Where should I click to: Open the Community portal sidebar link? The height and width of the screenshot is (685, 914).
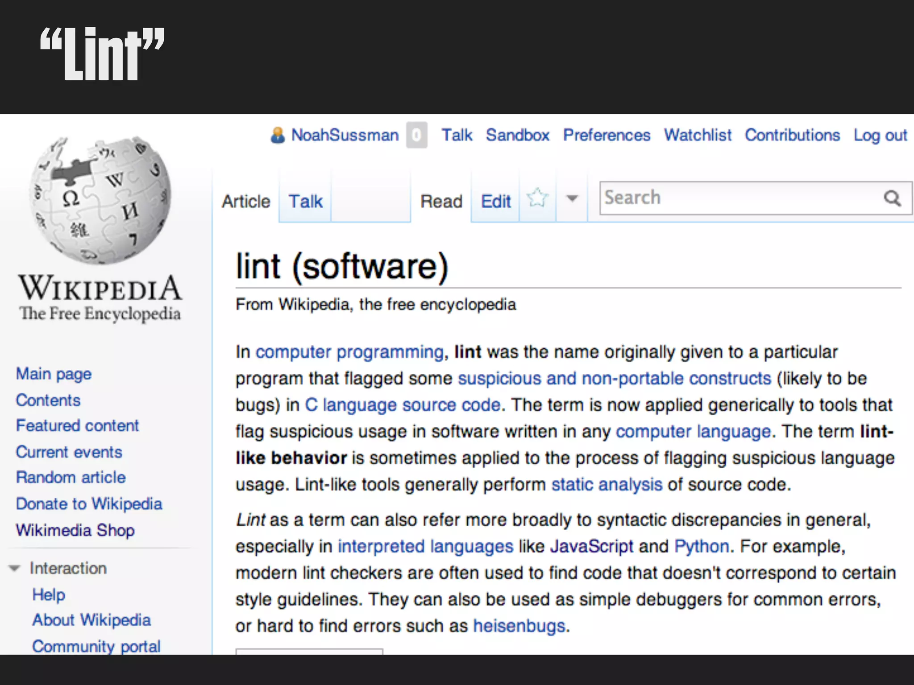click(96, 646)
